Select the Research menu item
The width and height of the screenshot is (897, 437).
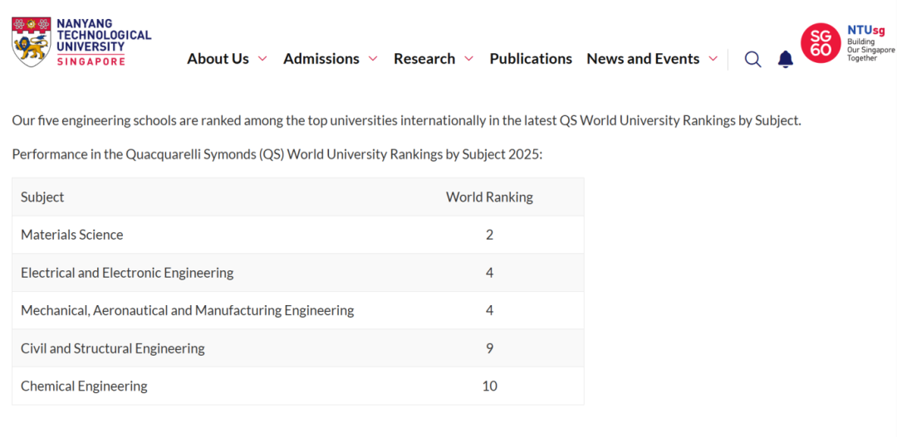tap(424, 59)
